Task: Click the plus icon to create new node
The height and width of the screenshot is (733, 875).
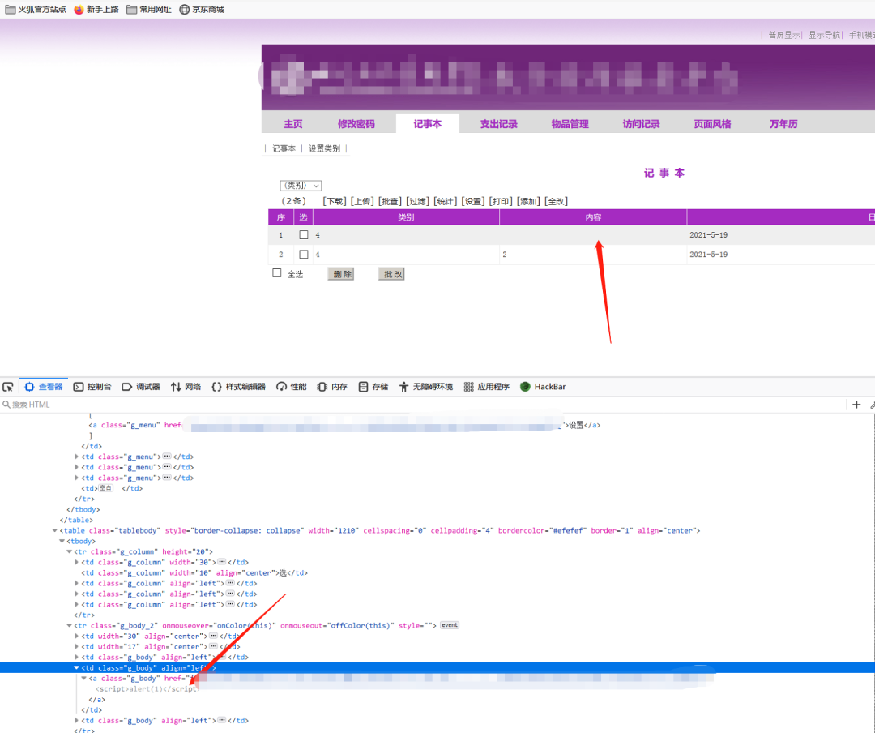Action: [x=856, y=405]
